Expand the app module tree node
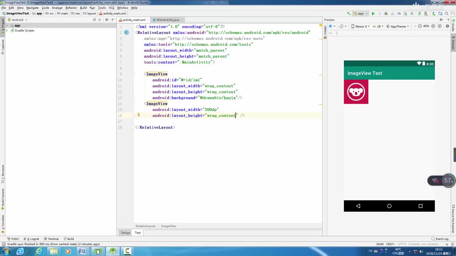The height and width of the screenshot is (256, 456). click(7, 26)
